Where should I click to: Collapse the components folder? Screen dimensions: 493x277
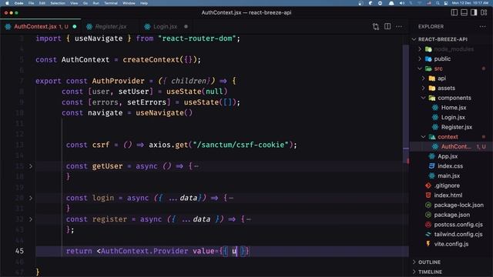click(424, 98)
